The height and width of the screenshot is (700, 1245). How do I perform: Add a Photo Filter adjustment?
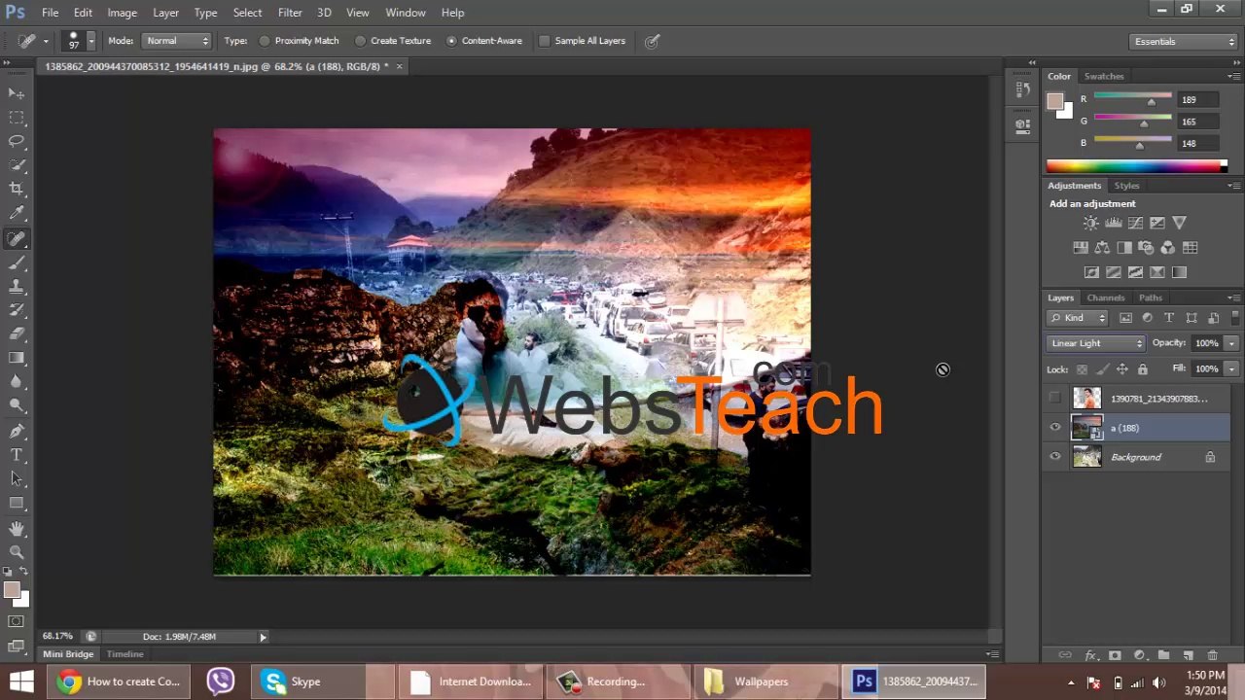tap(1146, 248)
